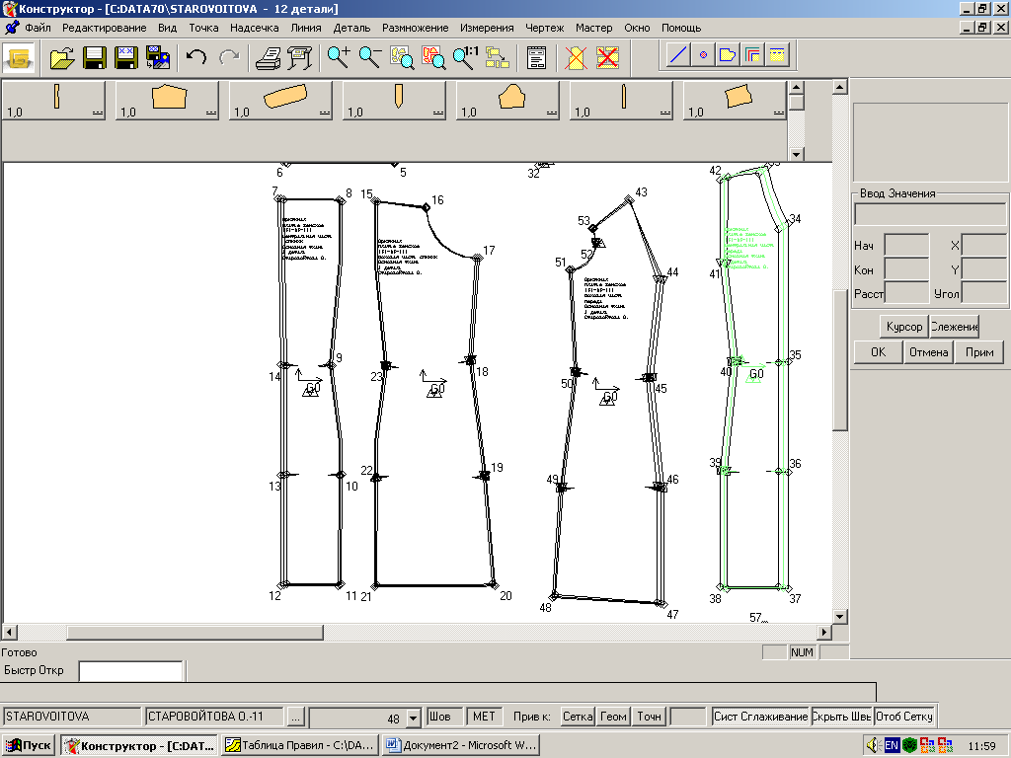Screen dimensions: 1011x758
Task: Click the ellipsis browse button beside model name
Action: click(x=296, y=717)
